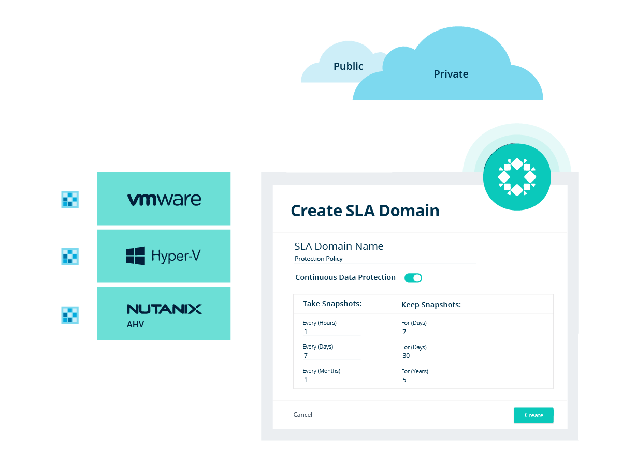The height and width of the screenshot is (466, 622).
Task: Click the Create SLA Domain heading
Action: pos(365,211)
